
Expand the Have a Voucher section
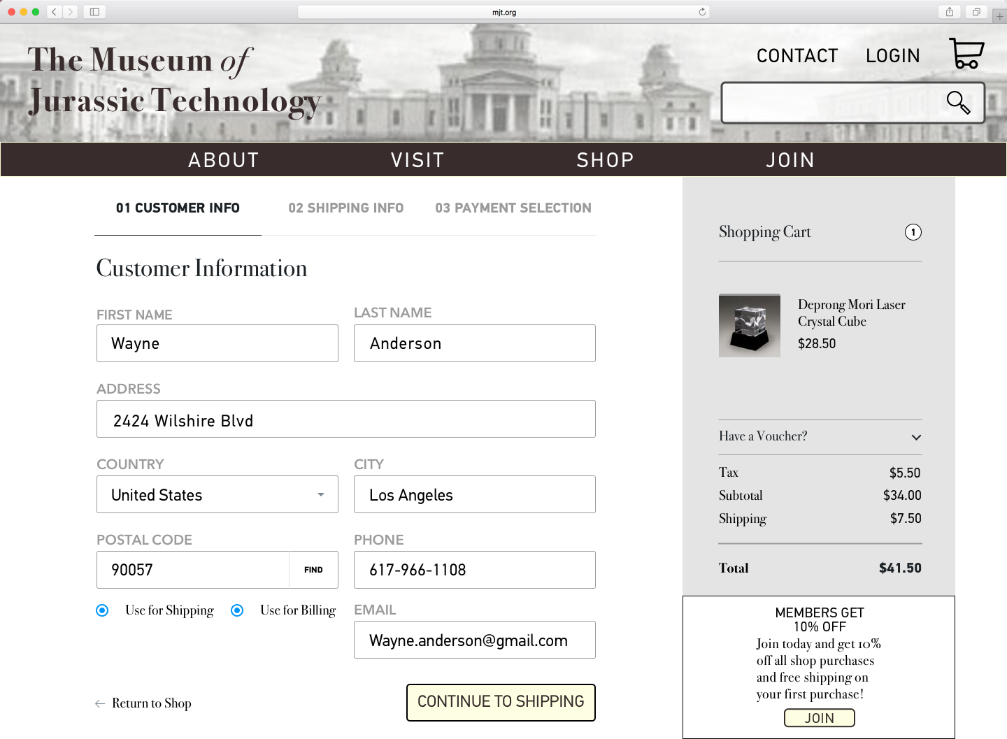click(820, 436)
